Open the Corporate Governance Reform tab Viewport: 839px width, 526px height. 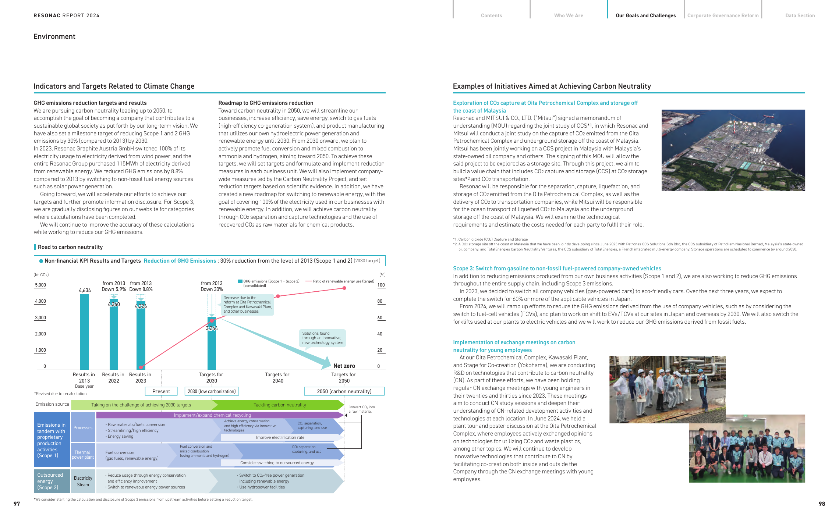(x=723, y=15)
